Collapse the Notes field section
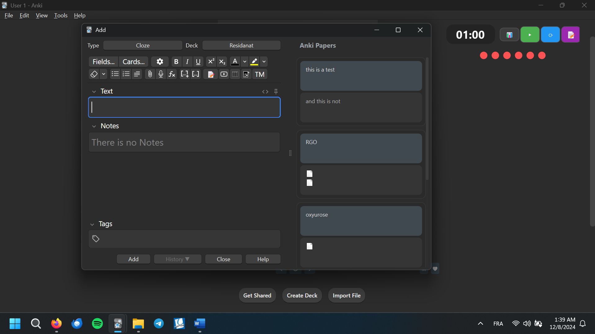 click(94, 126)
